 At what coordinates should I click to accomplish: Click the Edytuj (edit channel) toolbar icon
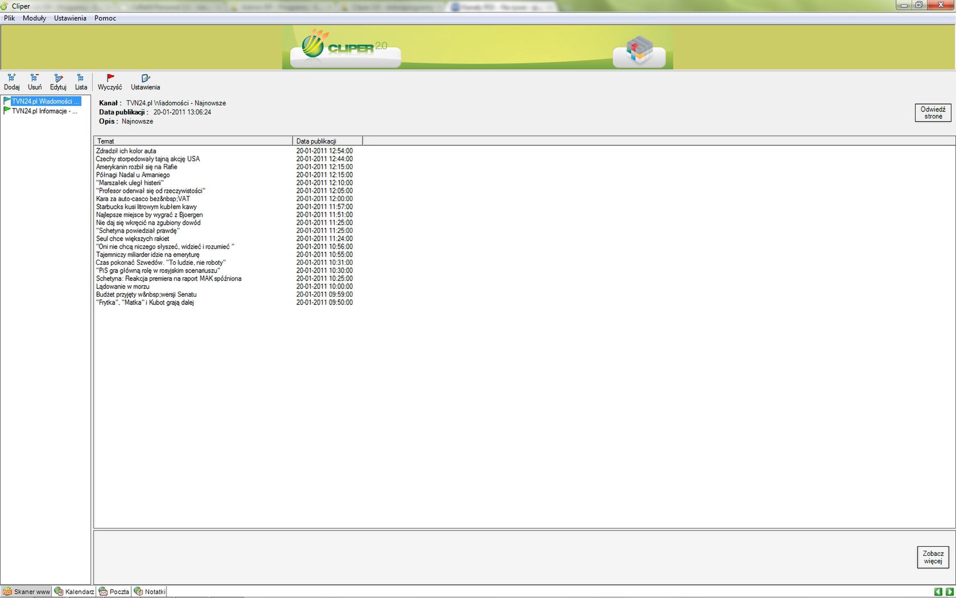58,82
